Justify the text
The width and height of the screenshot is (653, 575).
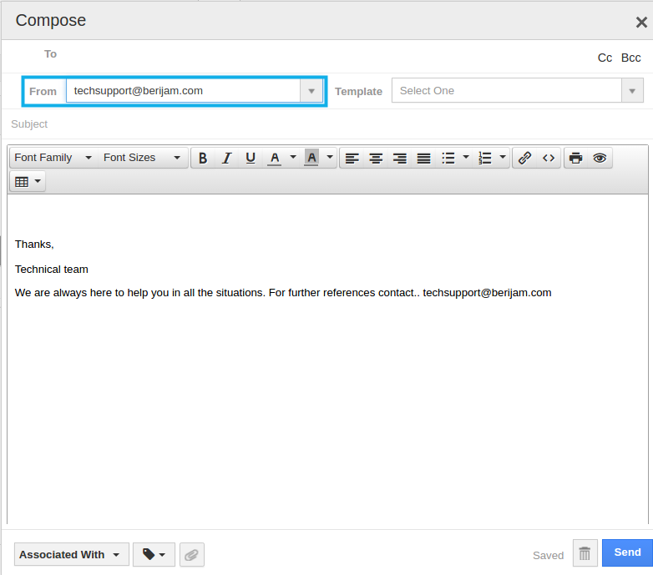[x=423, y=158]
